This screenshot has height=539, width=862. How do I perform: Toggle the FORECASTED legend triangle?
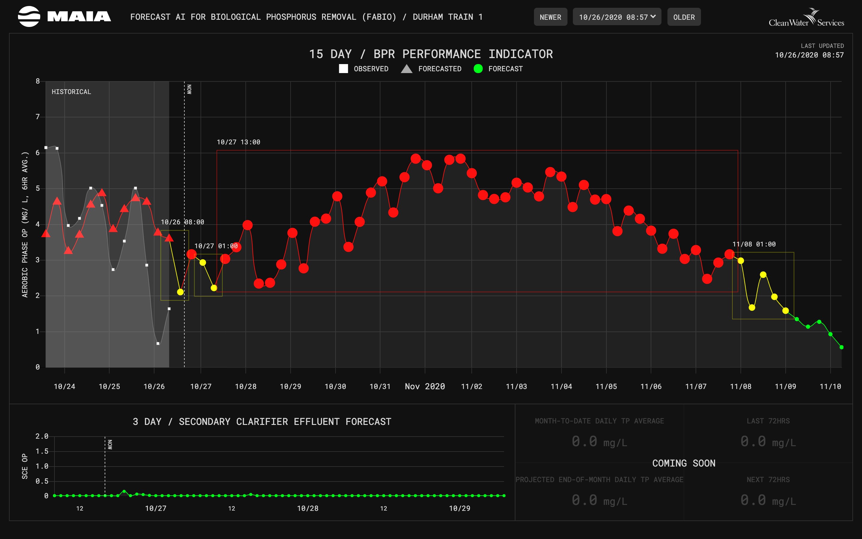(x=406, y=69)
